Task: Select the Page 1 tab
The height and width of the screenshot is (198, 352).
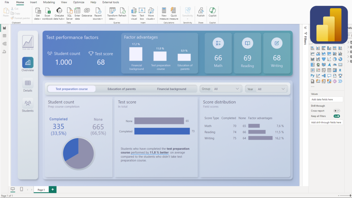Action: click(41, 190)
